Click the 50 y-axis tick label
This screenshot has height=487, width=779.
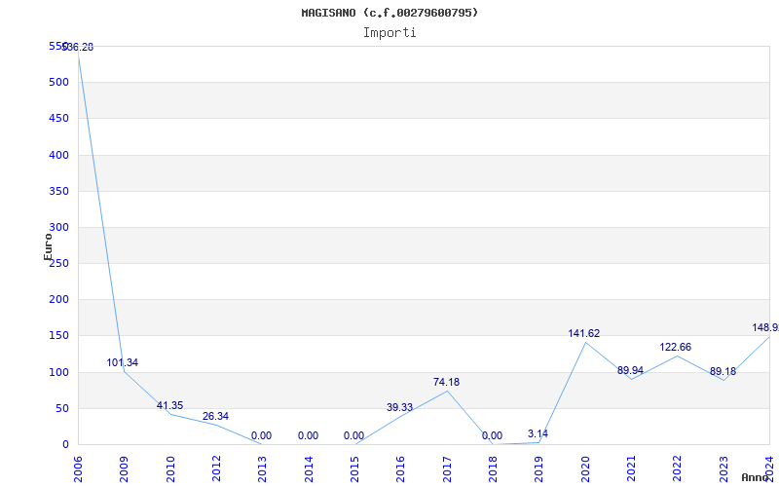pyautogui.click(x=61, y=408)
